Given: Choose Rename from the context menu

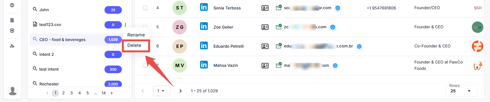Looking at the screenshot, I should click(x=136, y=35).
